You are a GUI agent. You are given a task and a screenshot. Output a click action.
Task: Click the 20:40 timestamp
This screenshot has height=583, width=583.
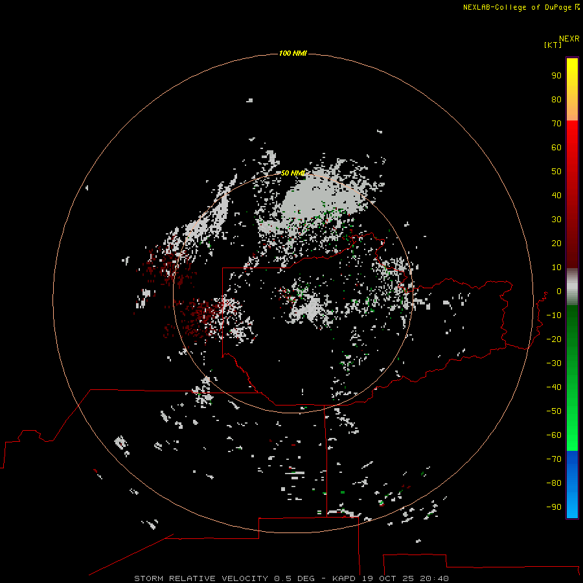point(434,578)
